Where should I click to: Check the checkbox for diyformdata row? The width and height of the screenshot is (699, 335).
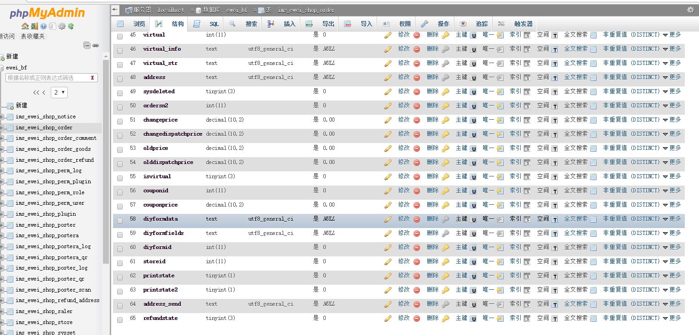tap(120, 220)
